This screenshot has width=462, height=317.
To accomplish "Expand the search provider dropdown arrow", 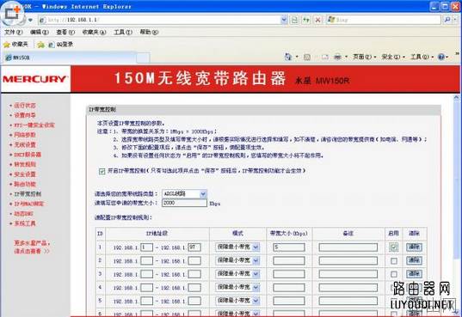I will tap(456, 20).
